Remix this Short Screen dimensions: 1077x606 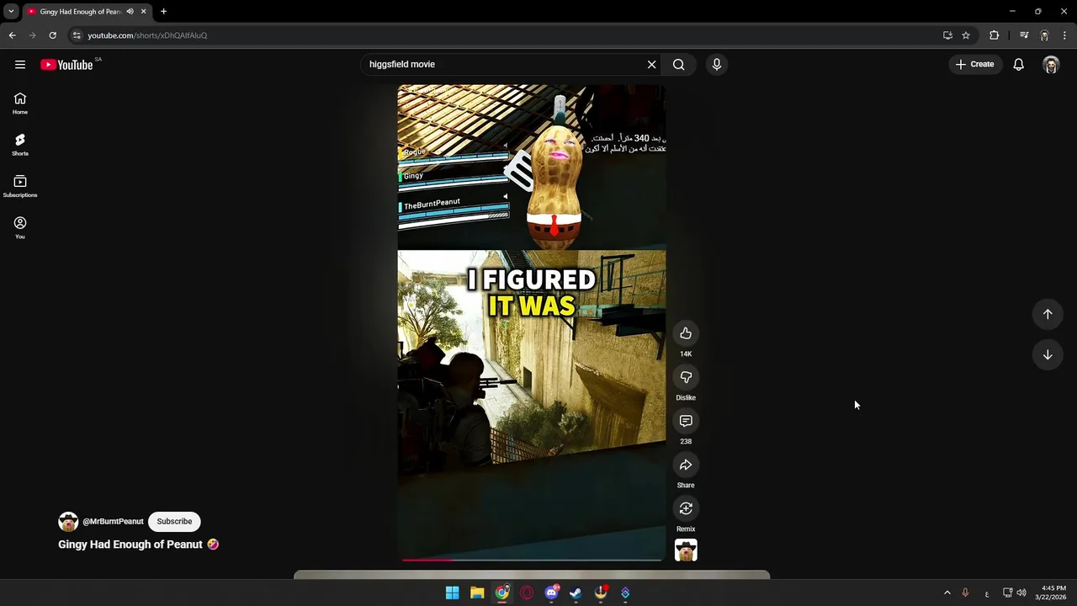[686, 508]
